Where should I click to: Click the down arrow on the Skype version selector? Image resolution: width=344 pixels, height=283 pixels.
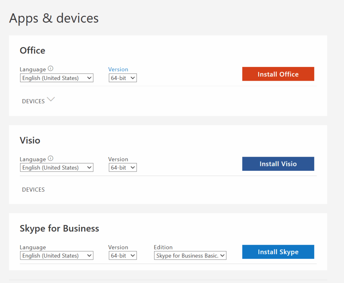tap(133, 255)
